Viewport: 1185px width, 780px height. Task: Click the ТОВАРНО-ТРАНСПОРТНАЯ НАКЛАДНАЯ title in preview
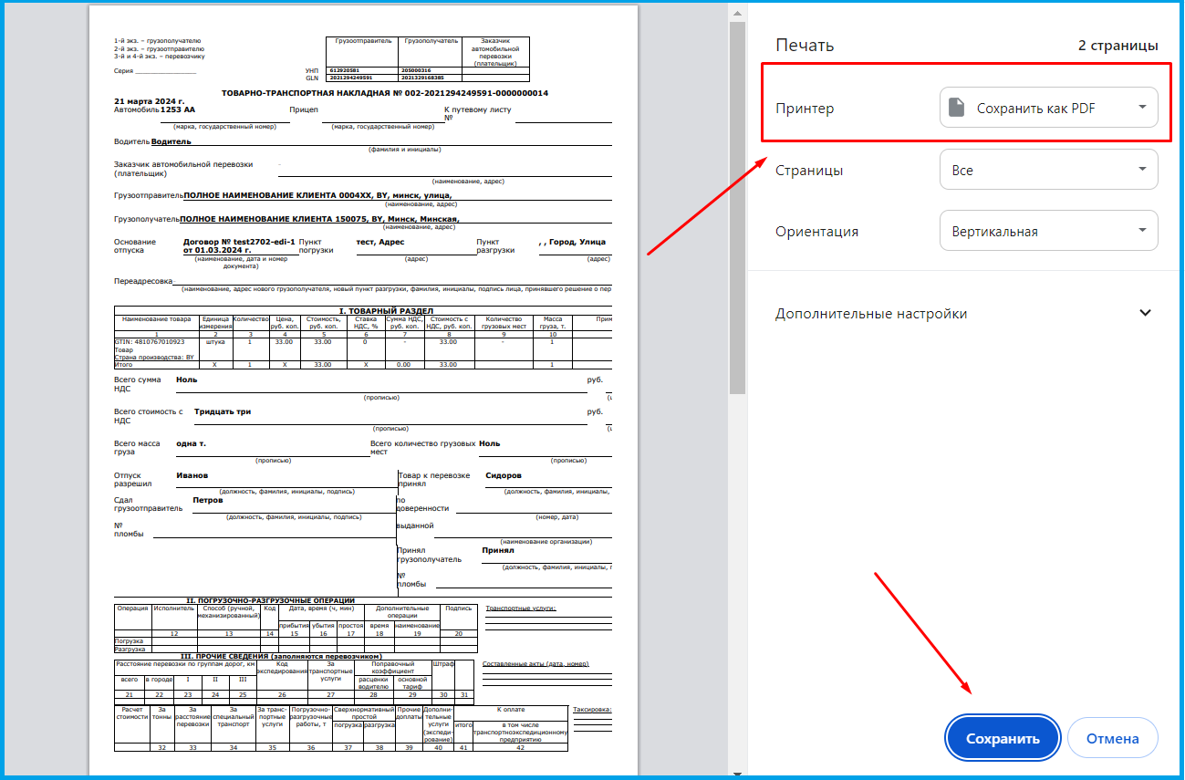pos(385,93)
